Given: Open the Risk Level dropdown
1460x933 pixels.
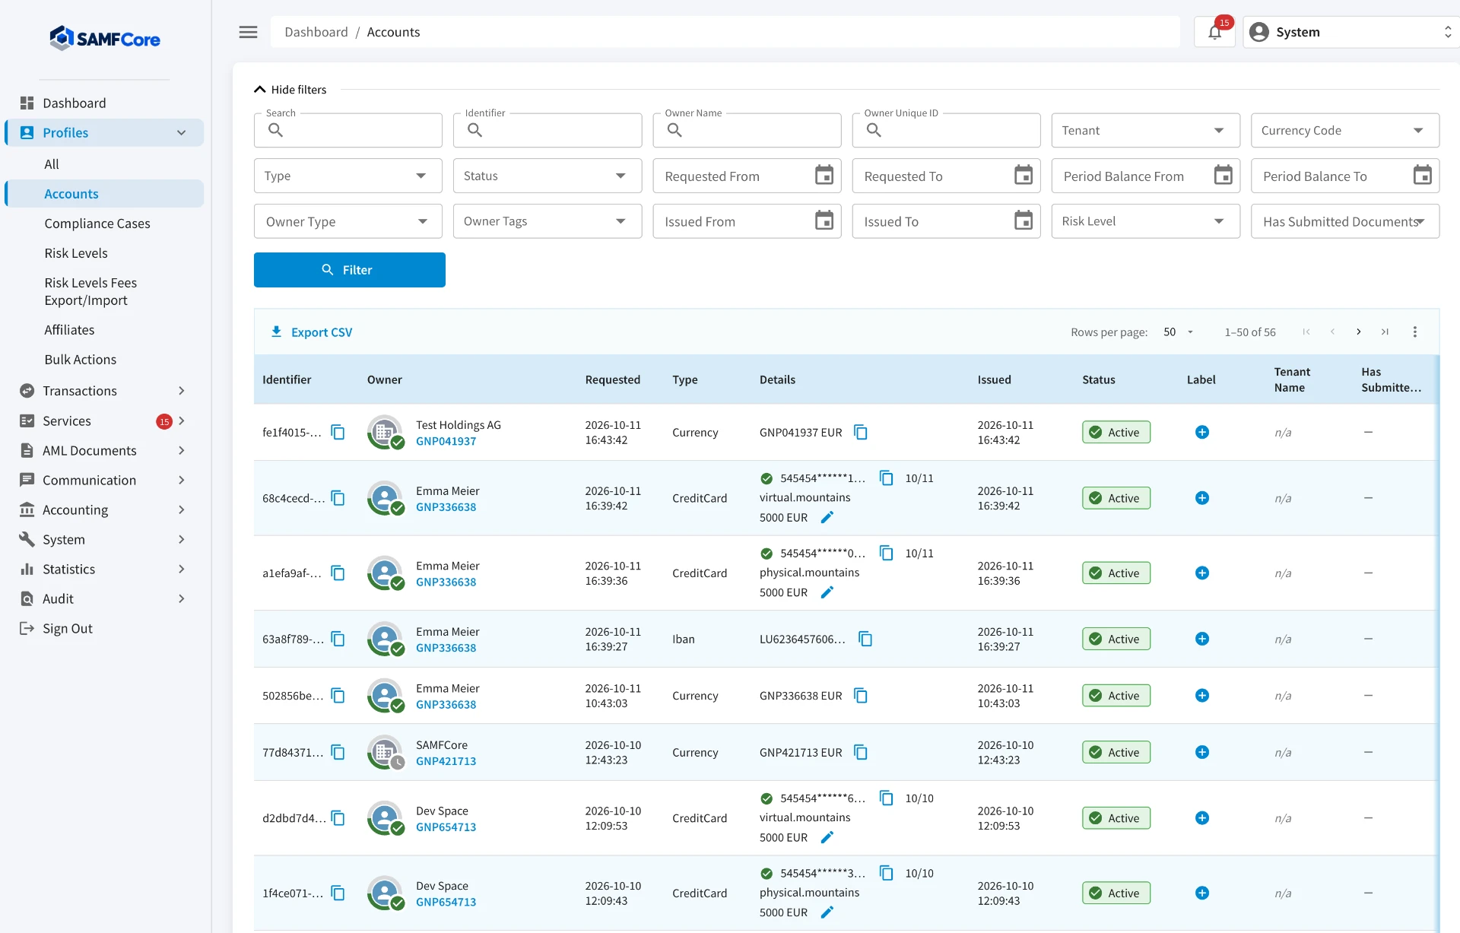Looking at the screenshot, I should (1145, 221).
